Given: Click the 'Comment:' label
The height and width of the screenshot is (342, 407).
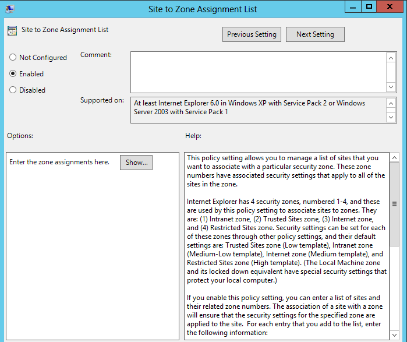Looking at the screenshot, I should pyautogui.click(x=96, y=55).
